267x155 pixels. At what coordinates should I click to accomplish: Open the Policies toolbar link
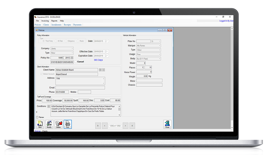click(38, 25)
